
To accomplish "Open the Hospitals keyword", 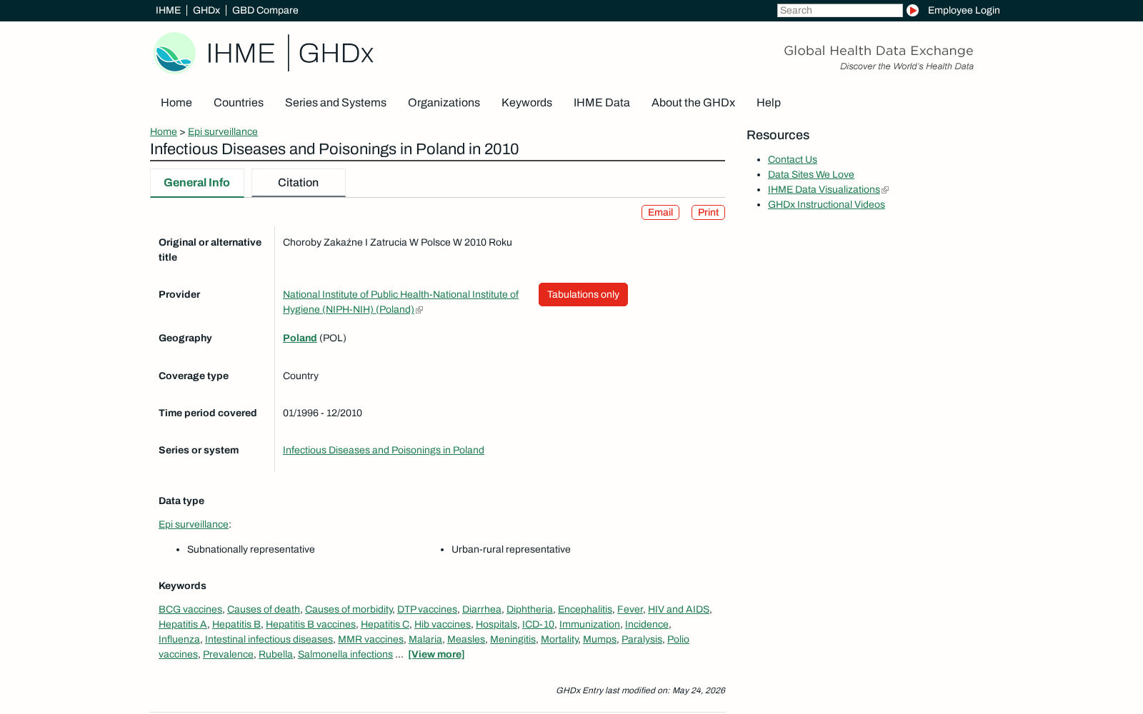I will coord(496,624).
